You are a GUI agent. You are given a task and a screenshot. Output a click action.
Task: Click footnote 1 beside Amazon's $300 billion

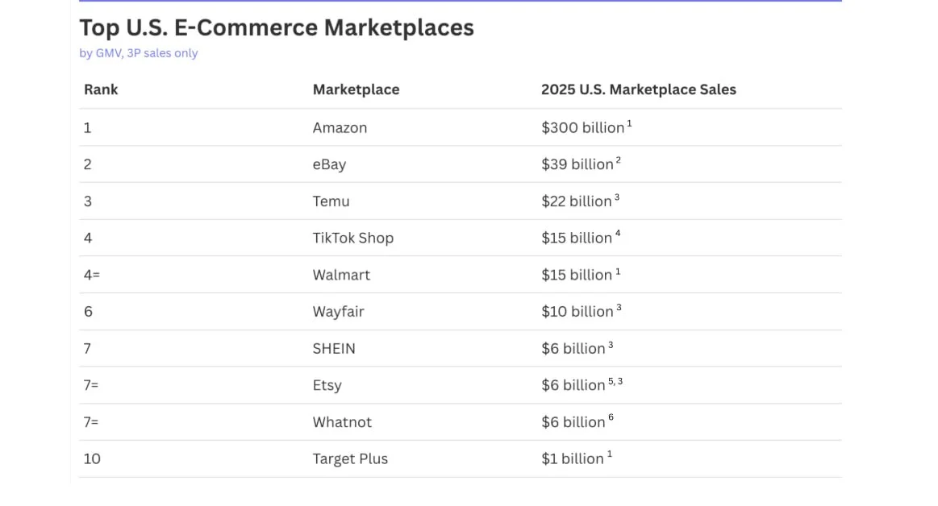pyautogui.click(x=629, y=124)
